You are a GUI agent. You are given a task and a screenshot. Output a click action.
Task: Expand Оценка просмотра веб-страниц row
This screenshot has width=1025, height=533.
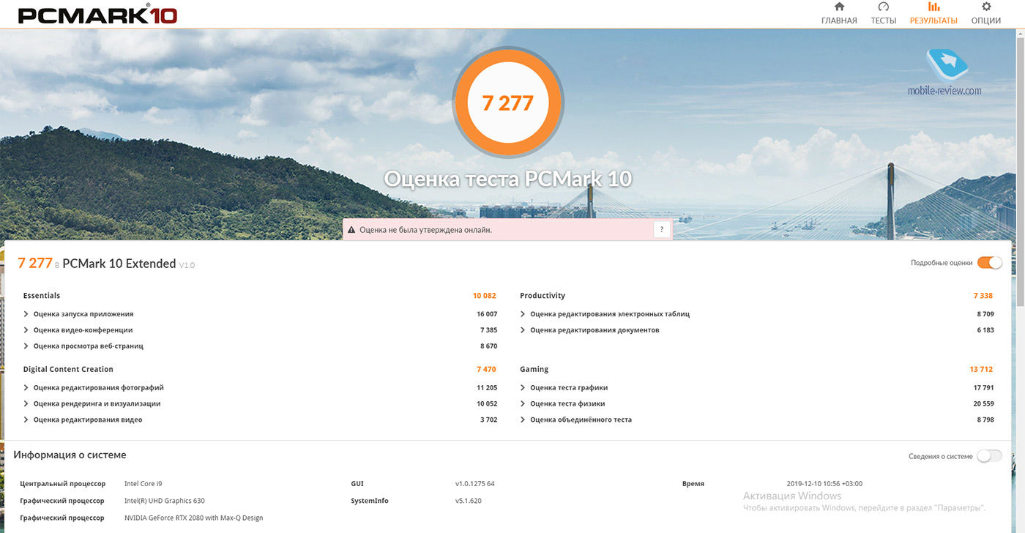pos(260,346)
